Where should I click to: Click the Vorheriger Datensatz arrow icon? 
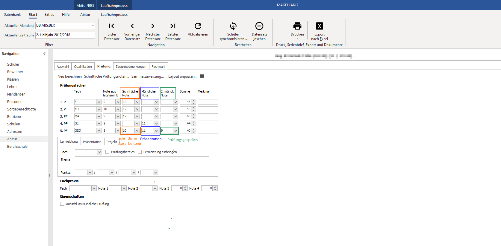point(132,26)
